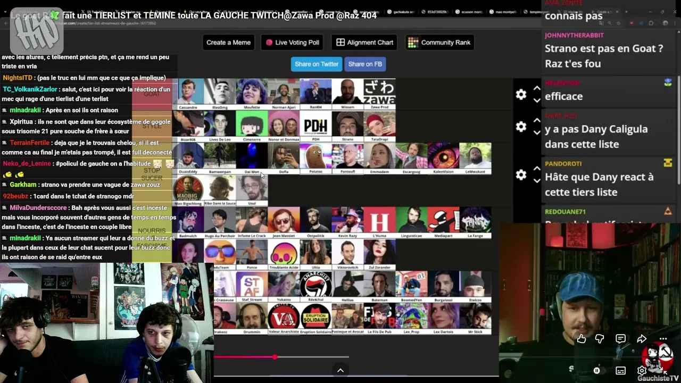Image resolution: width=681 pixels, height=383 pixels.
Task: Select the Staf_Stream logo tile
Action: coord(252,286)
